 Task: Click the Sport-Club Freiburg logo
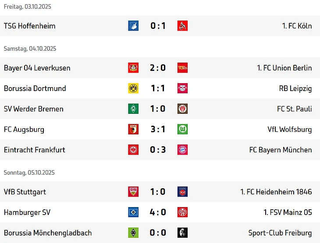pyautogui.click(x=182, y=233)
